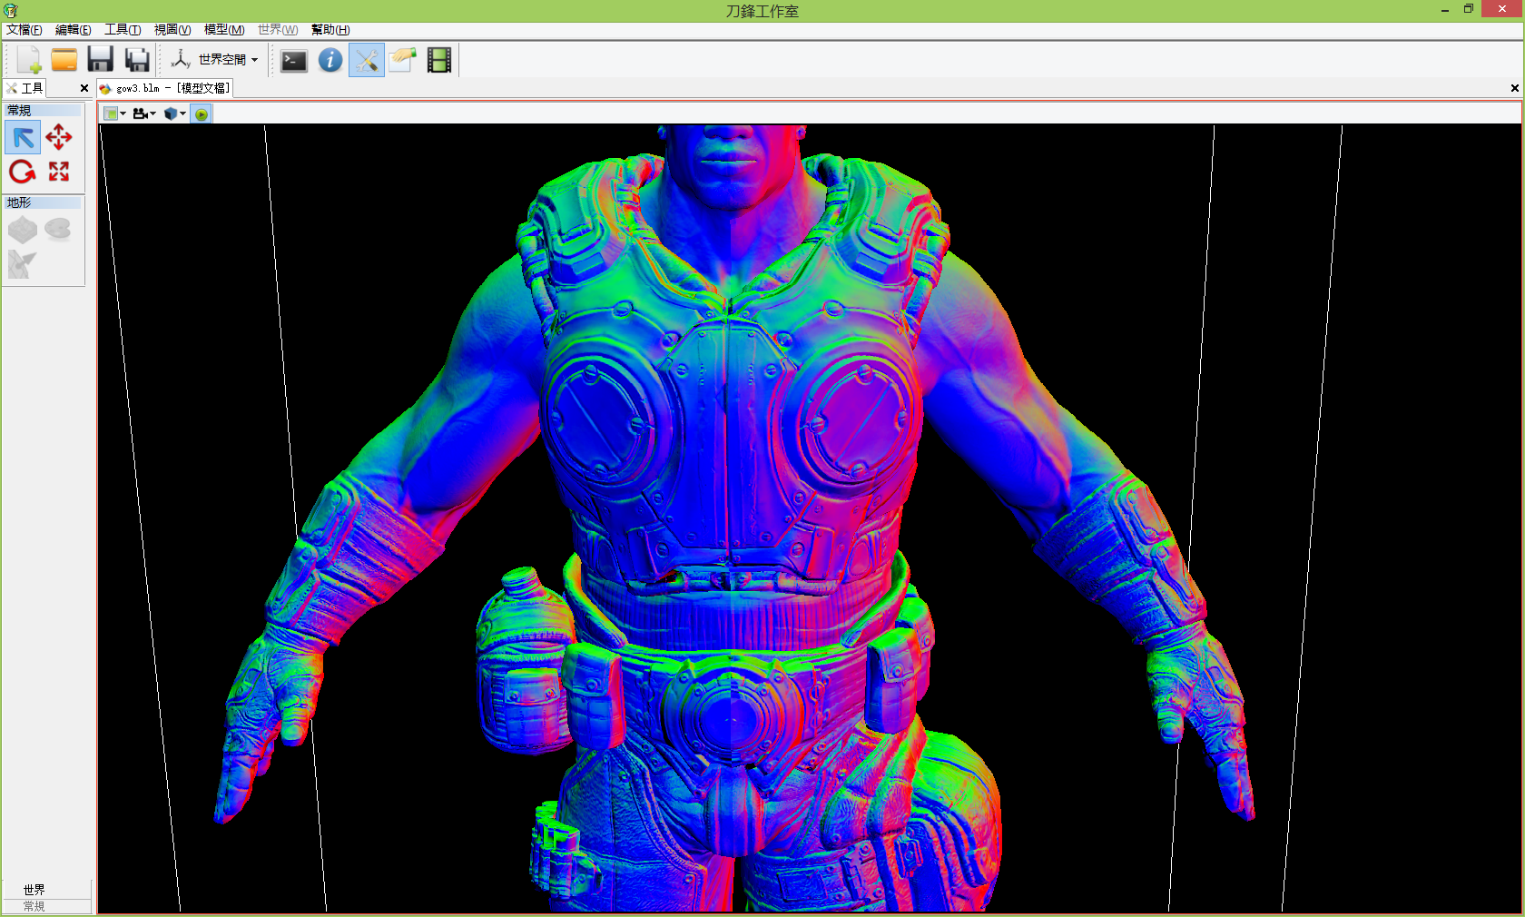Screen dimensions: 1525x917
Task: Click the disabled terrain paint tool
Action: point(23,264)
